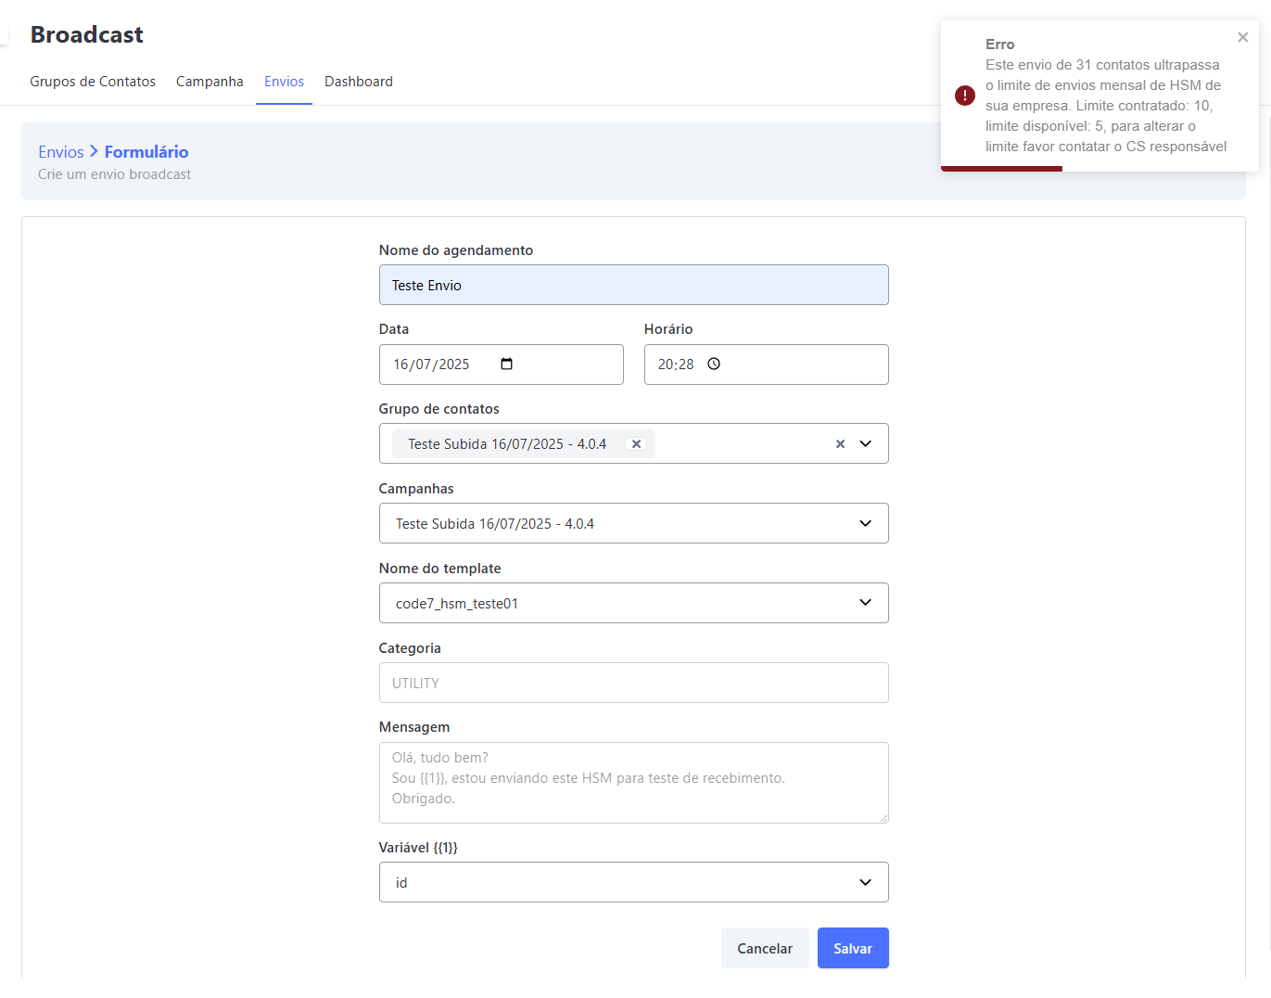Click the red error alert icon
The height and width of the screenshot is (998, 1271).
tap(964, 96)
